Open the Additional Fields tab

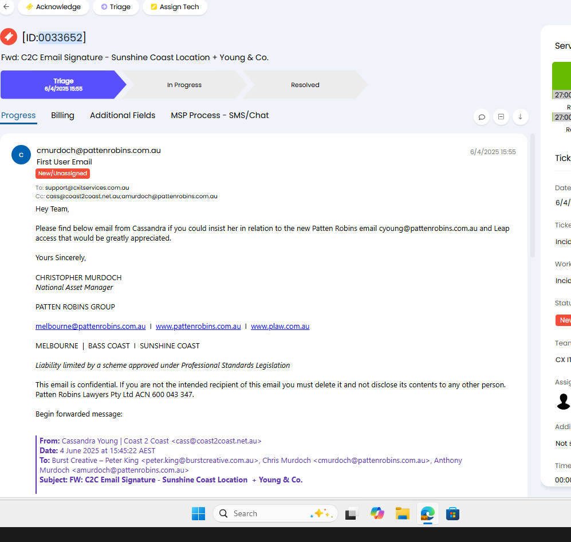(123, 116)
